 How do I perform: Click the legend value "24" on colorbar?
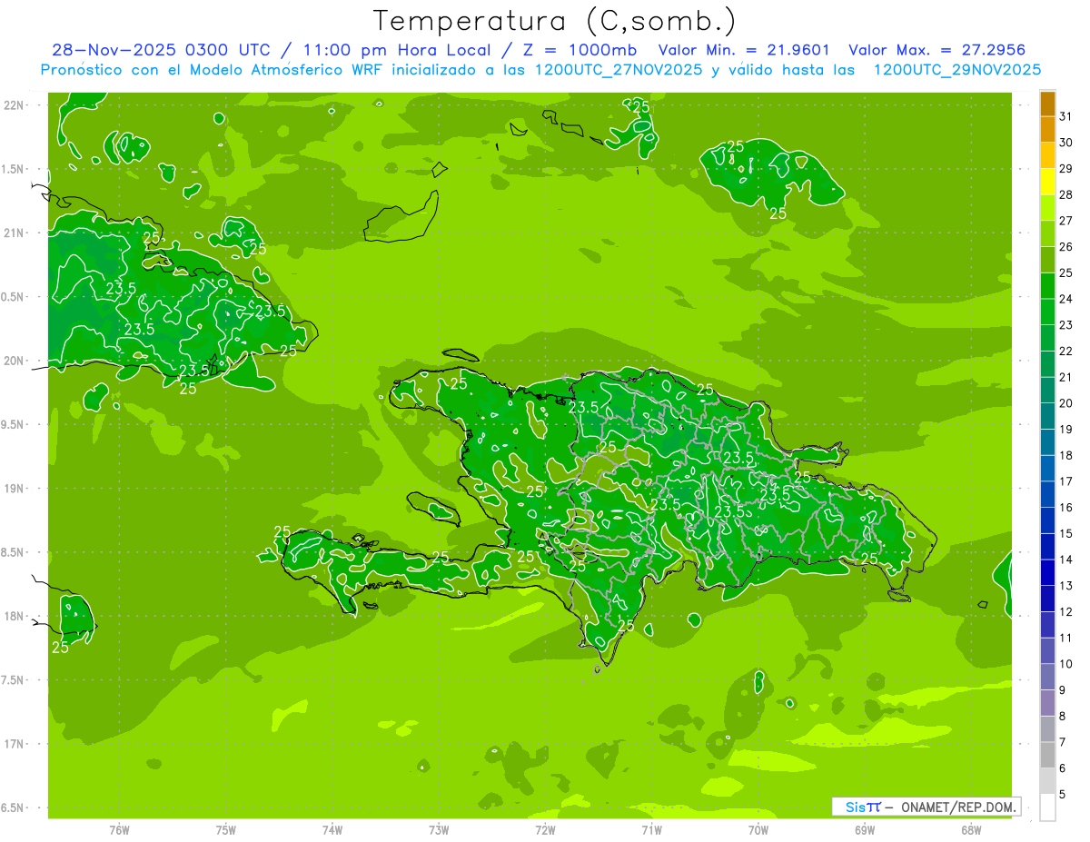1065,299
